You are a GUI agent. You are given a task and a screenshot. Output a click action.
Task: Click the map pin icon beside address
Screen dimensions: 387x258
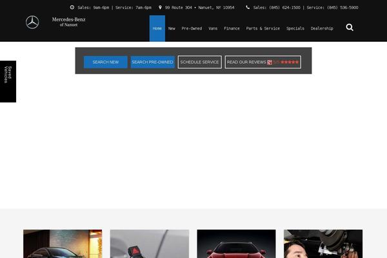(160, 7)
